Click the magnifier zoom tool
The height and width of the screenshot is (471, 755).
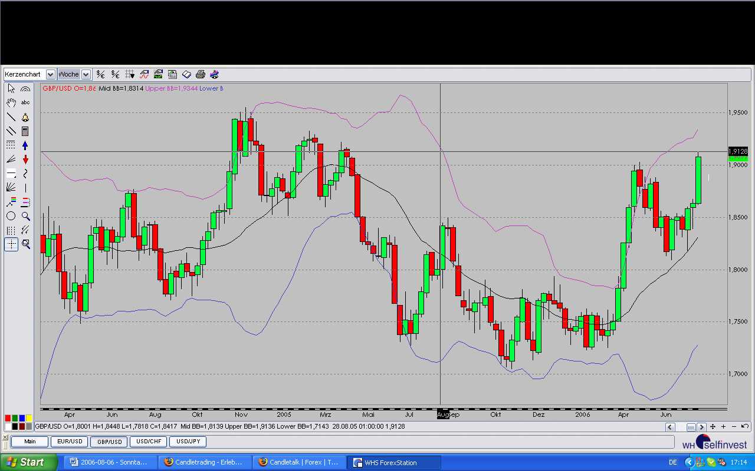click(25, 216)
